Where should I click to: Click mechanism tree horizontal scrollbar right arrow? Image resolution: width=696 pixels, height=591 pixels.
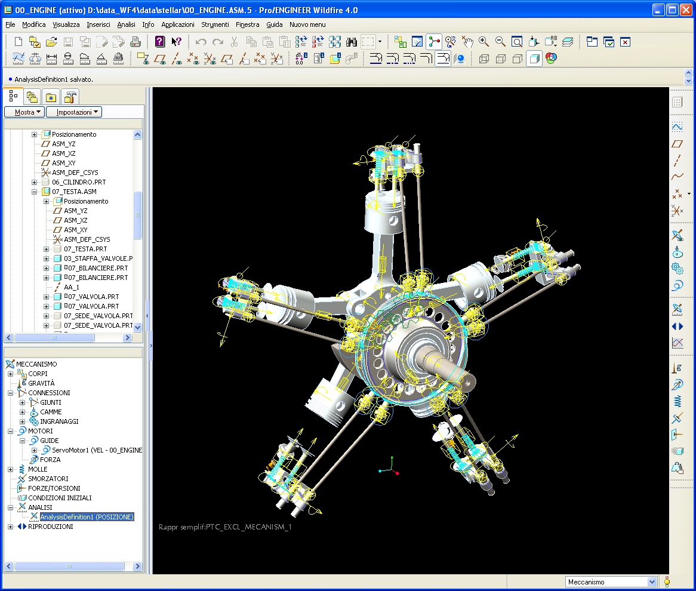point(138,566)
